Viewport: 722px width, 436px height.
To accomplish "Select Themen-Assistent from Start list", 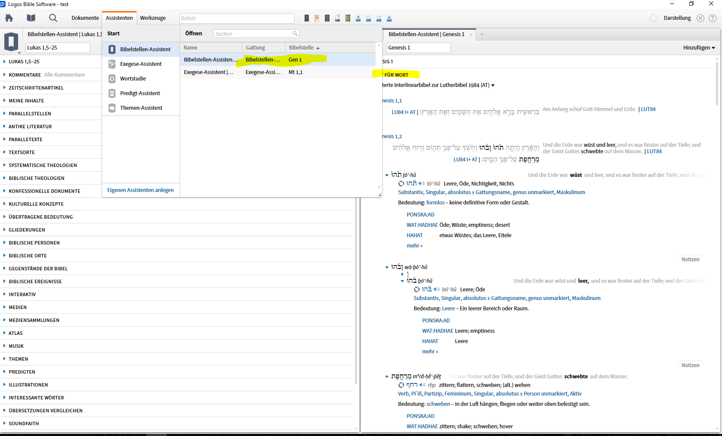I will pos(141,108).
